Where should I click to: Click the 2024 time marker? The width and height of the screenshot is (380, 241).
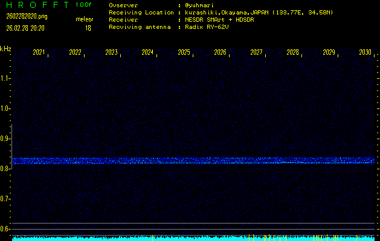(147, 53)
